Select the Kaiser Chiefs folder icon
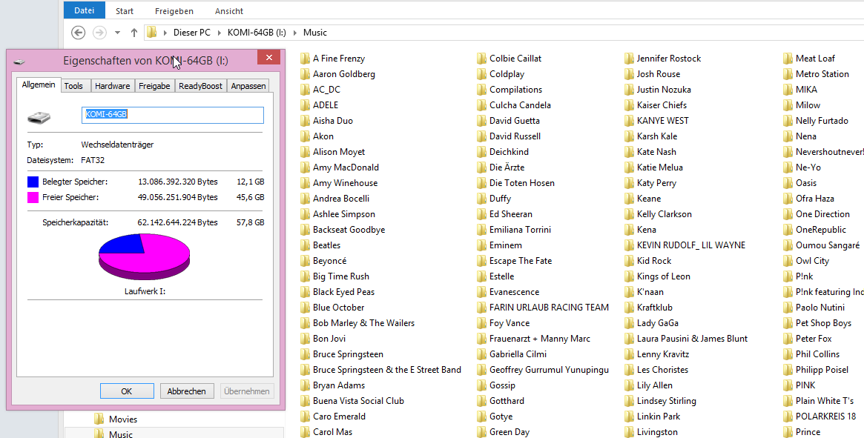Image resolution: width=864 pixels, height=438 pixels. tap(629, 105)
